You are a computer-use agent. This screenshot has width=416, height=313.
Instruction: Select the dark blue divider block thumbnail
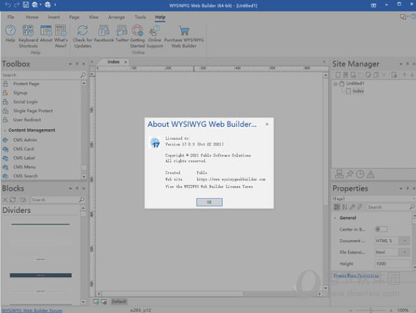point(41,276)
